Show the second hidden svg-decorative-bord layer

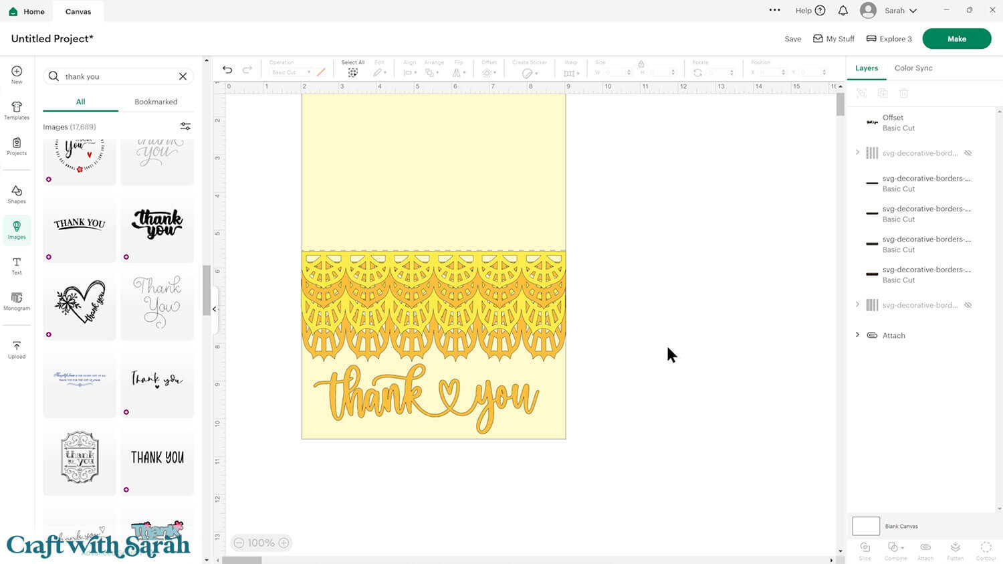click(968, 305)
